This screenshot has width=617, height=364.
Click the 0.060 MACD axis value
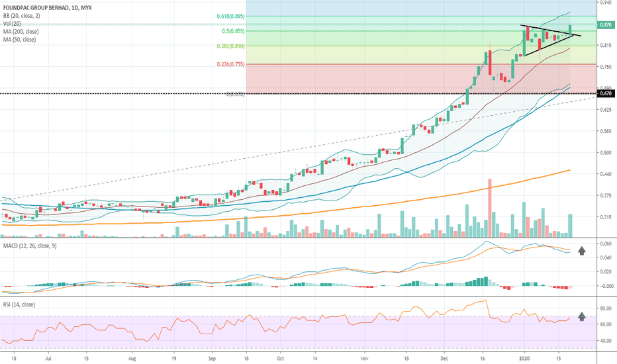pos(607,244)
